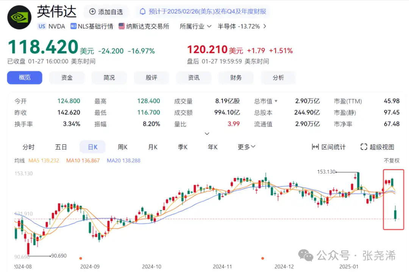This screenshot has height=272, width=409.
Task: Click the 换手率 value 3.34%
Action: [72, 124]
